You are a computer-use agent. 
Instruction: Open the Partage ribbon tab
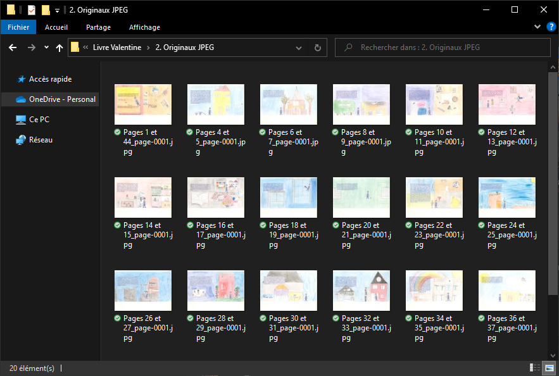tap(98, 27)
